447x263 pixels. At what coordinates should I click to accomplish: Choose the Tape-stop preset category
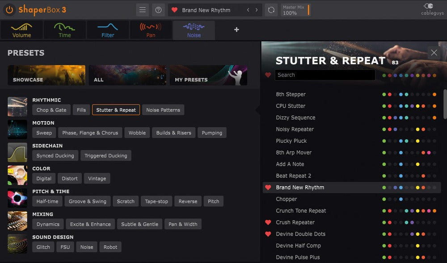(x=156, y=201)
